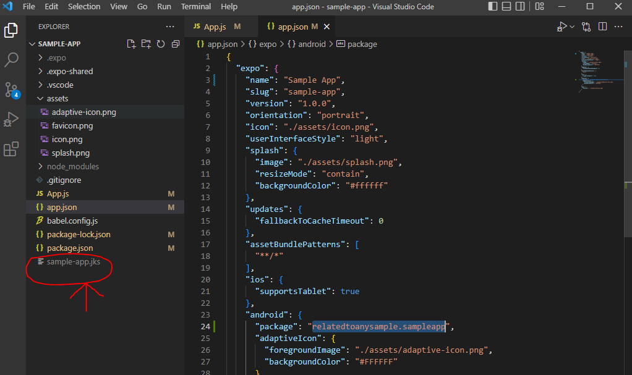The width and height of the screenshot is (632, 375).
Task: Open the Extensions view
Action: 12,149
